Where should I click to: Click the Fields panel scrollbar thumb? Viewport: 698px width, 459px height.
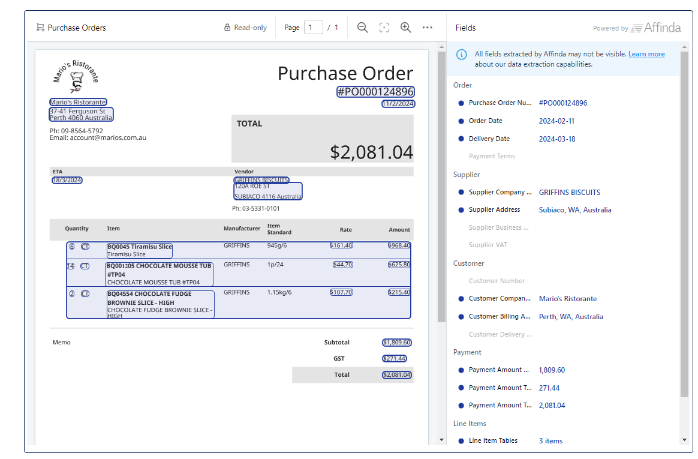coord(685,224)
